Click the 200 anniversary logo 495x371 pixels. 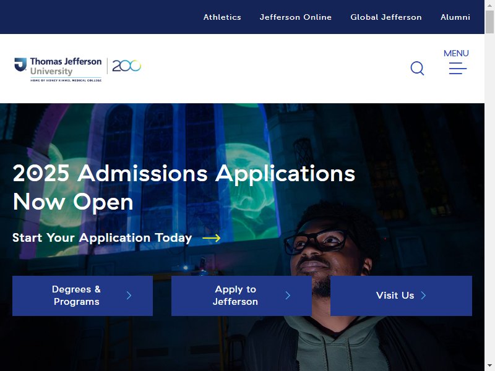pos(127,66)
